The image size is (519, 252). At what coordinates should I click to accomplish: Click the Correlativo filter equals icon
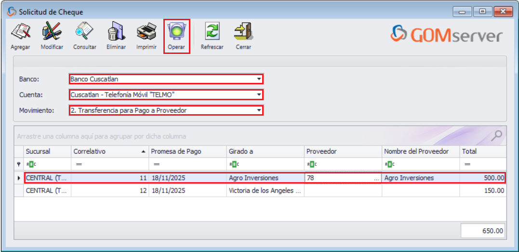point(79,164)
